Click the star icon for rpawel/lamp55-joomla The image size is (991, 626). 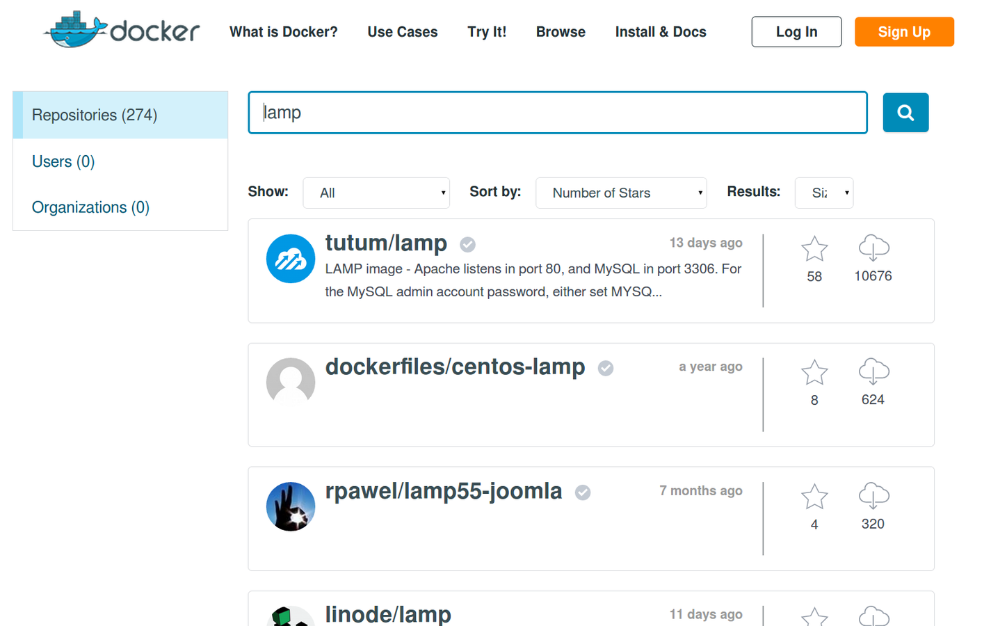click(x=814, y=496)
